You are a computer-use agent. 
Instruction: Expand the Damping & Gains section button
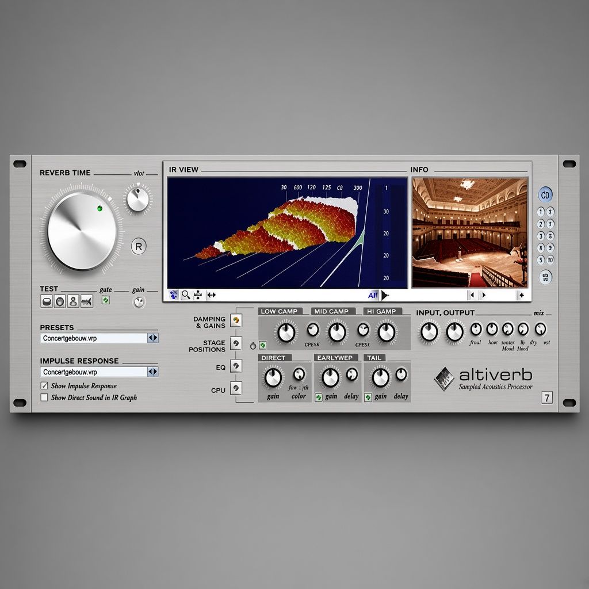236,320
